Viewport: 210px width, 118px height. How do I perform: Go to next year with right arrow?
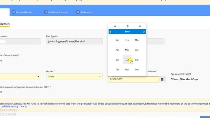(144, 32)
